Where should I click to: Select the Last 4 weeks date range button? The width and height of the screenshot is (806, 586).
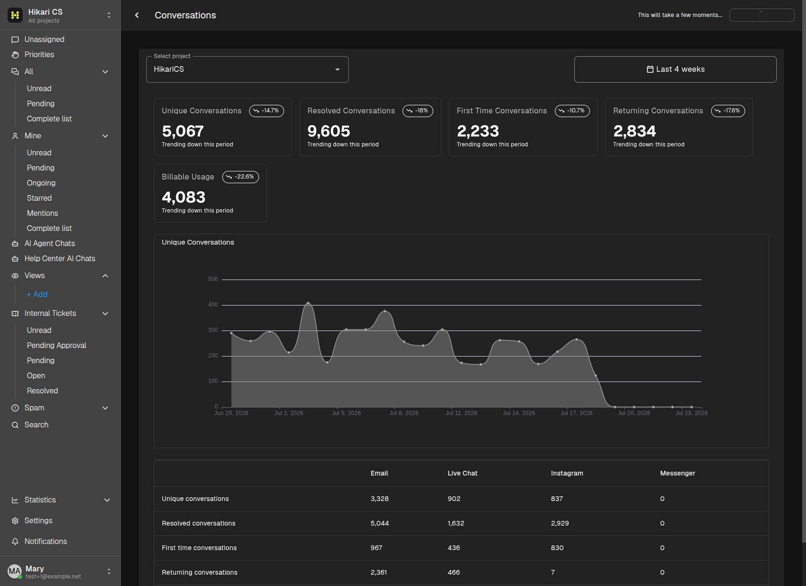tap(675, 69)
